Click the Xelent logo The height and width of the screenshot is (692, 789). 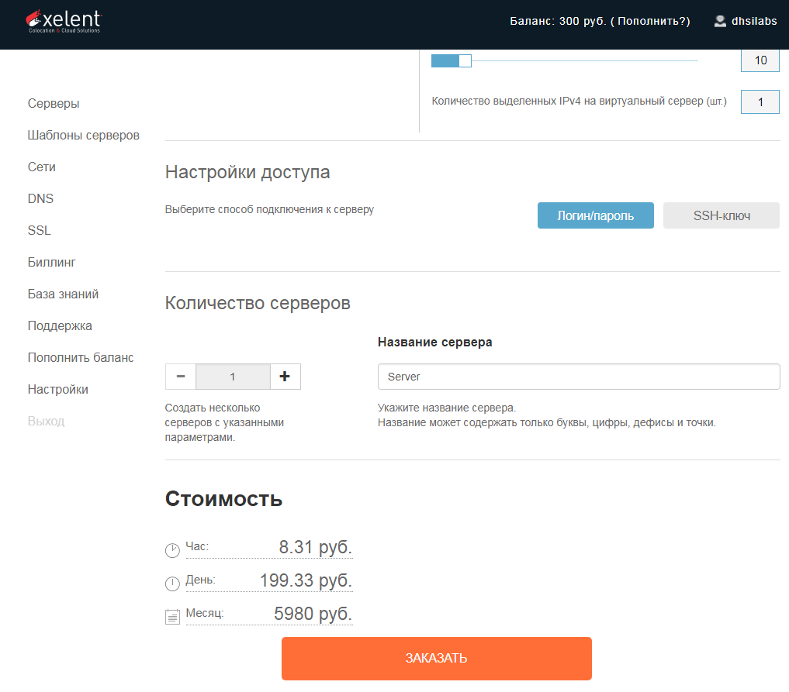point(64,22)
